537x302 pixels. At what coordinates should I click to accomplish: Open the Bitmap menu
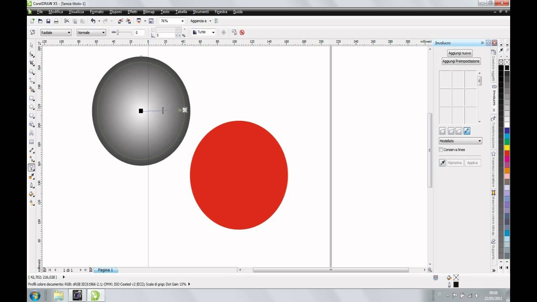(149, 12)
